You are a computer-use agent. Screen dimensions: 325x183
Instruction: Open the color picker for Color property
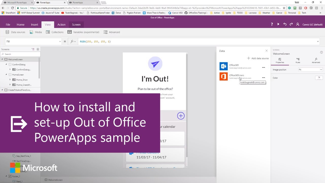point(319,78)
